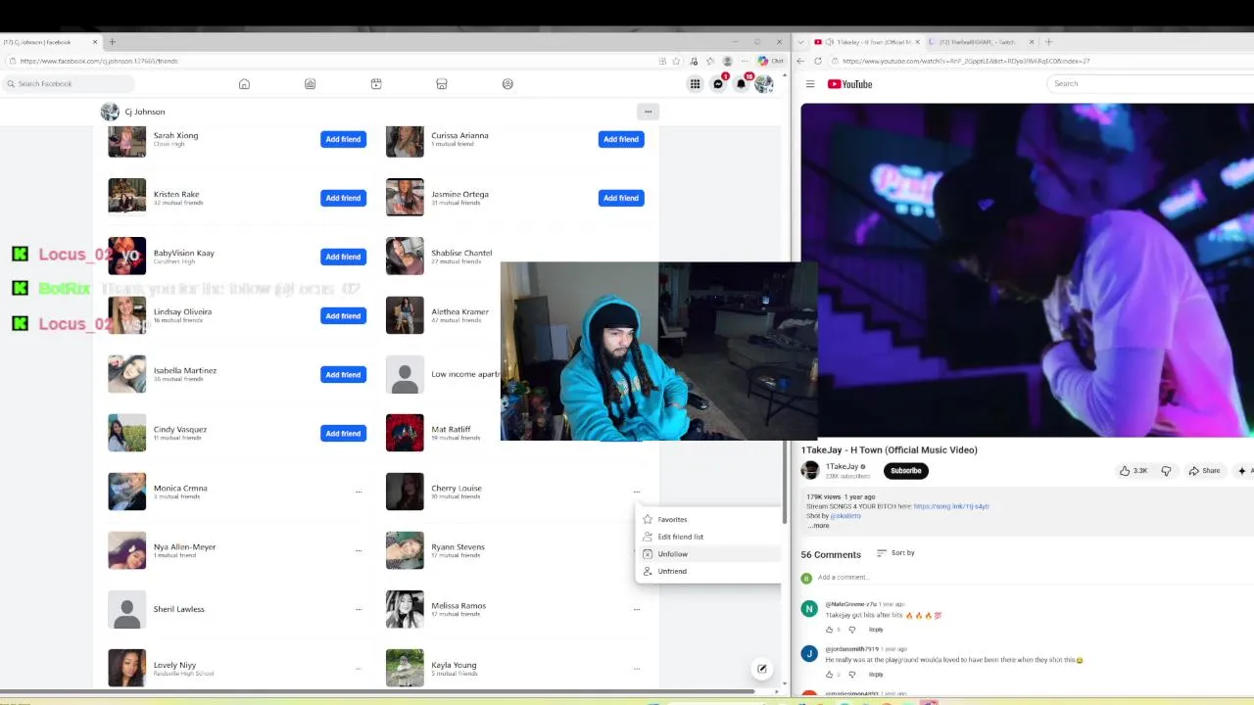This screenshot has width=1254, height=705.
Task: Open options menu for Sheril Lawless
Action: [359, 609]
